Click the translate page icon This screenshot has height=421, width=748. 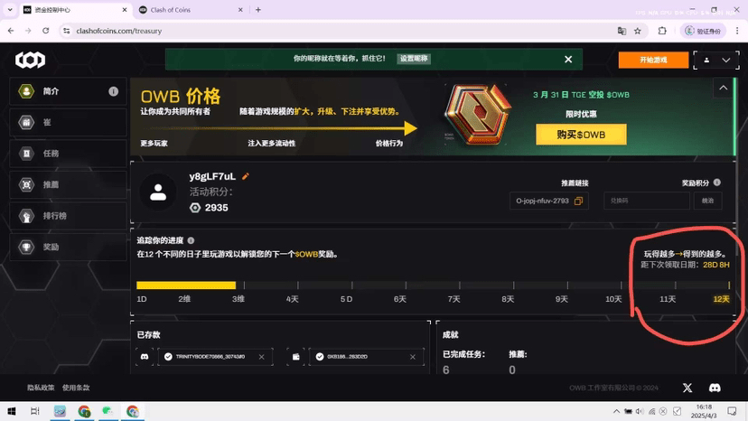pyautogui.click(x=622, y=31)
